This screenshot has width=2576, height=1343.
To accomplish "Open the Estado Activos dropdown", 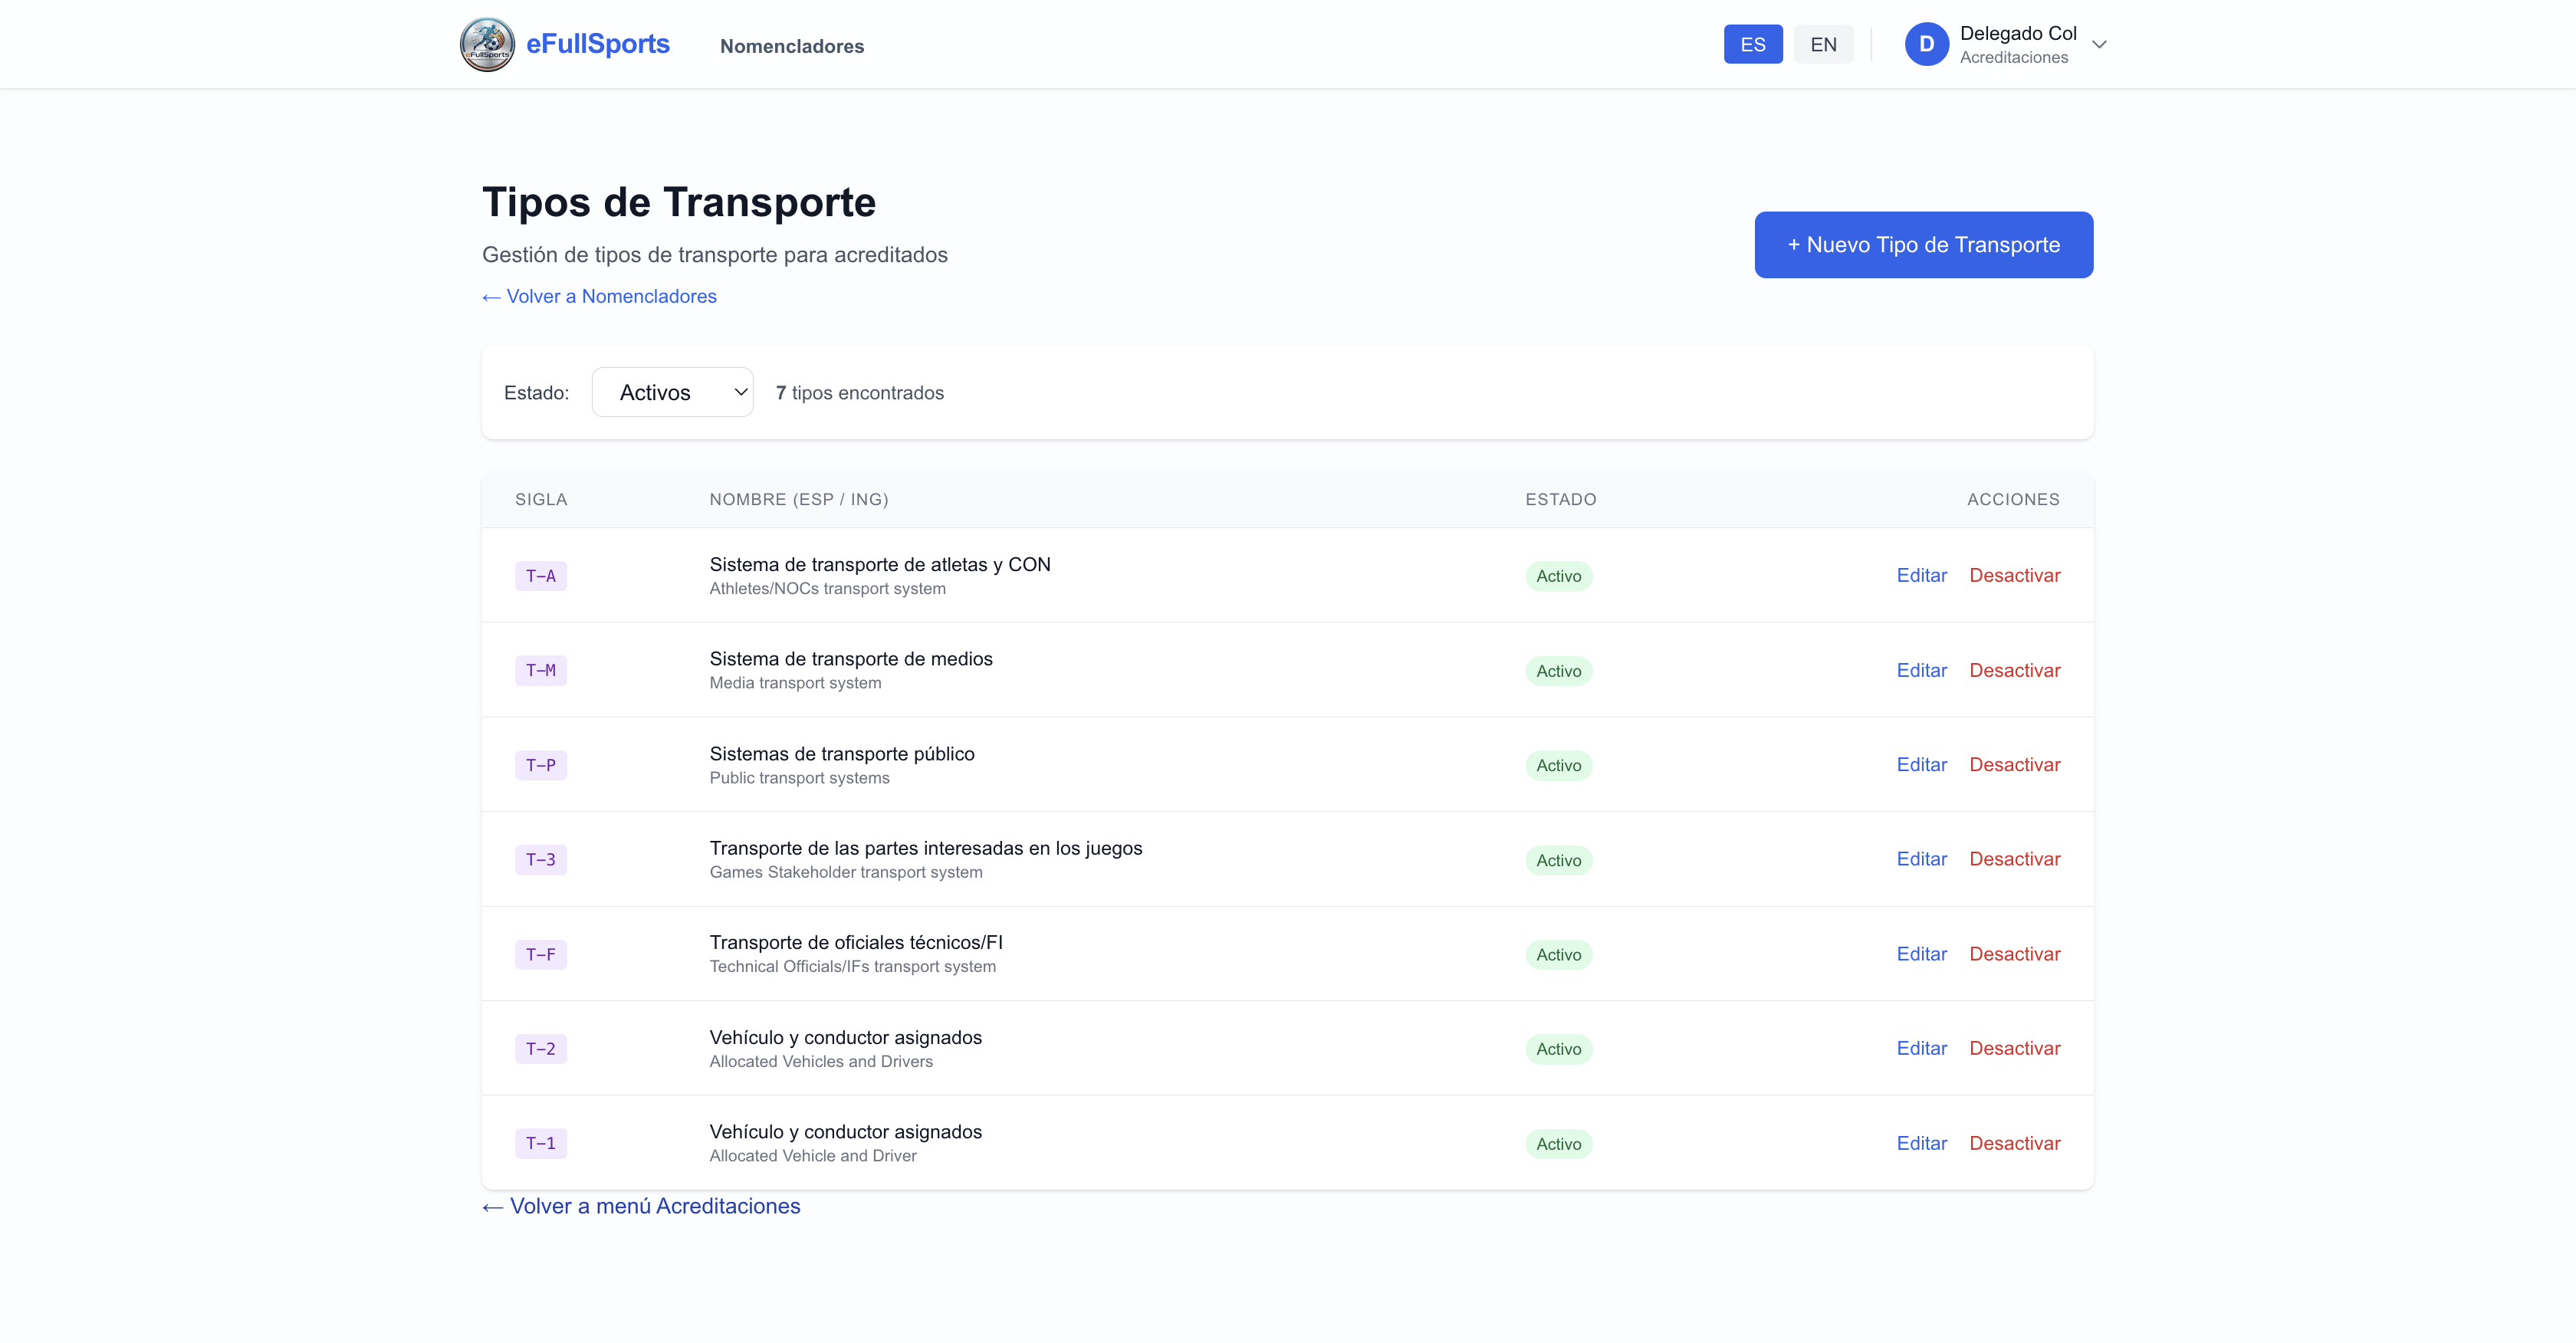I will (x=672, y=392).
